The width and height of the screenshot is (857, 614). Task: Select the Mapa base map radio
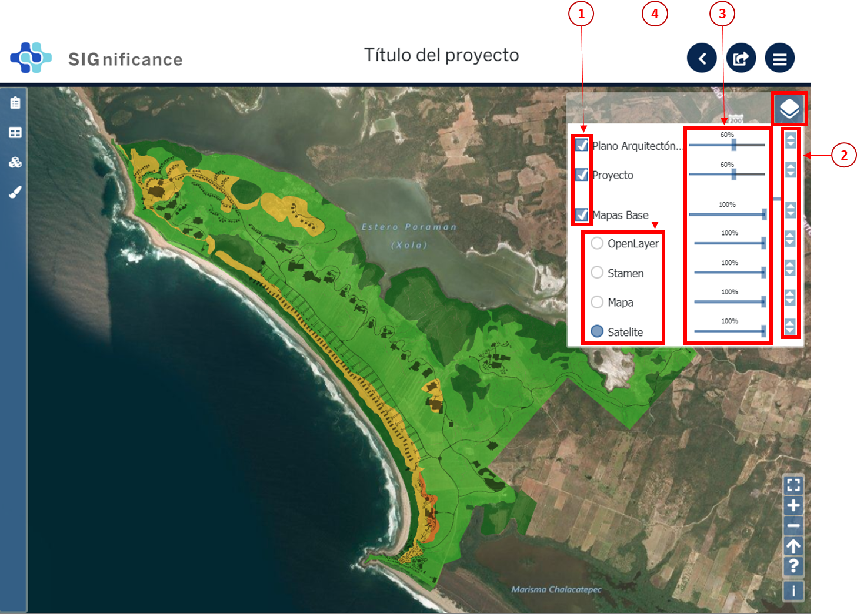click(597, 302)
